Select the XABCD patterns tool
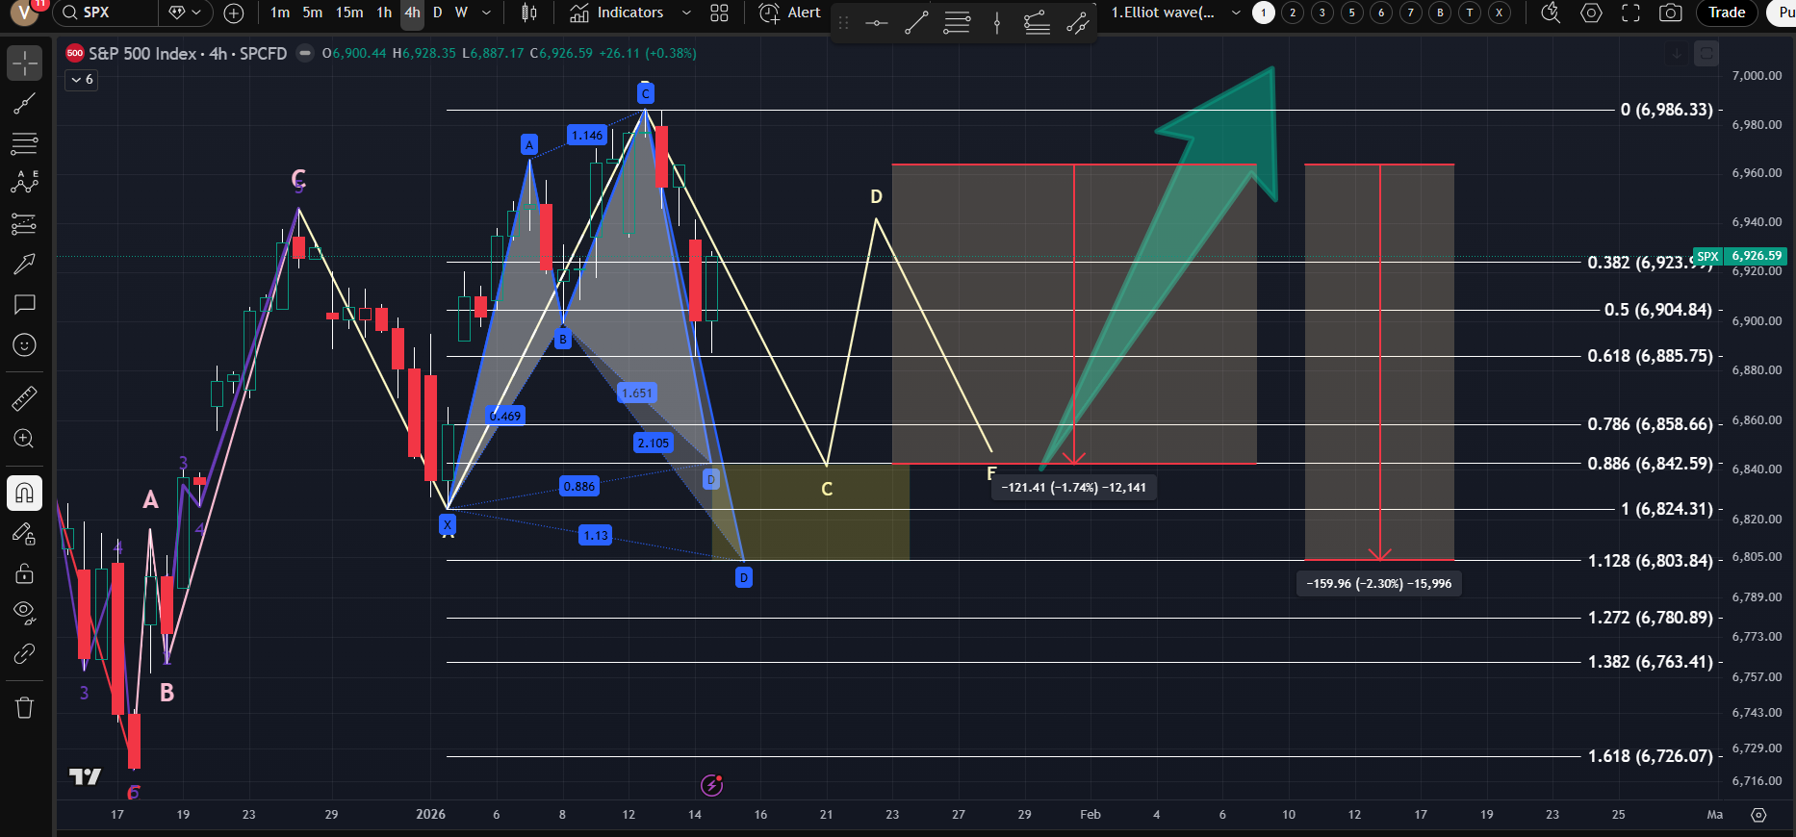This screenshot has width=1796, height=837. [x=24, y=183]
